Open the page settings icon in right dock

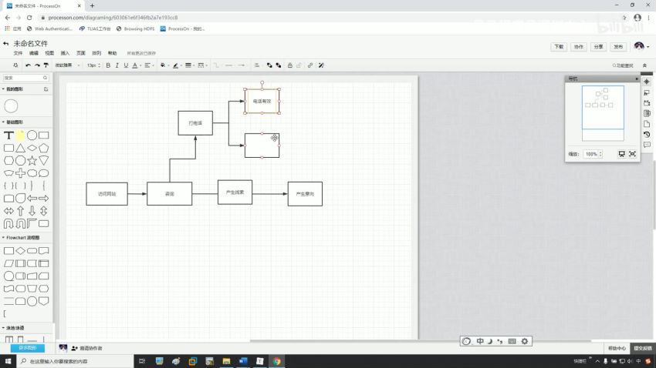[x=647, y=124]
